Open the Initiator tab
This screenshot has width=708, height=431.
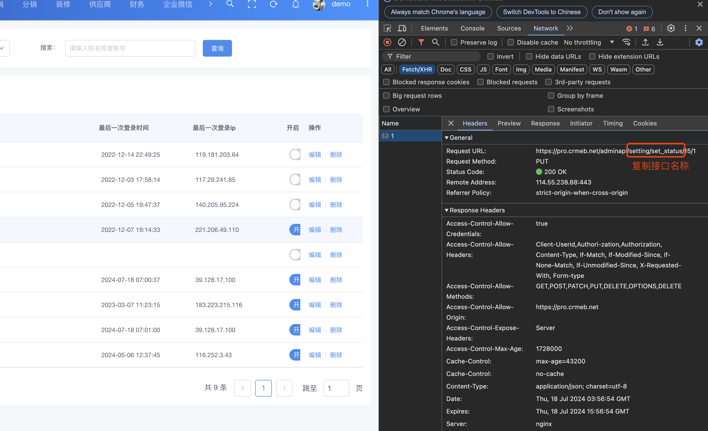(x=581, y=123)
